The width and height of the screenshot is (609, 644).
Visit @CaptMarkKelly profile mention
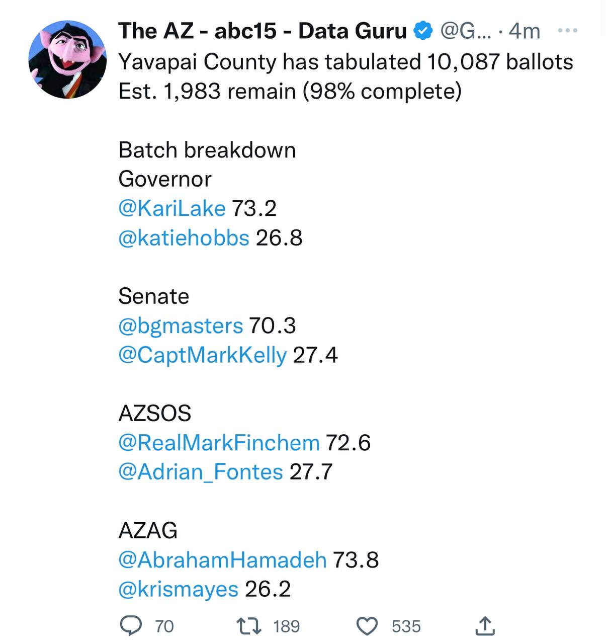[203, 355]
